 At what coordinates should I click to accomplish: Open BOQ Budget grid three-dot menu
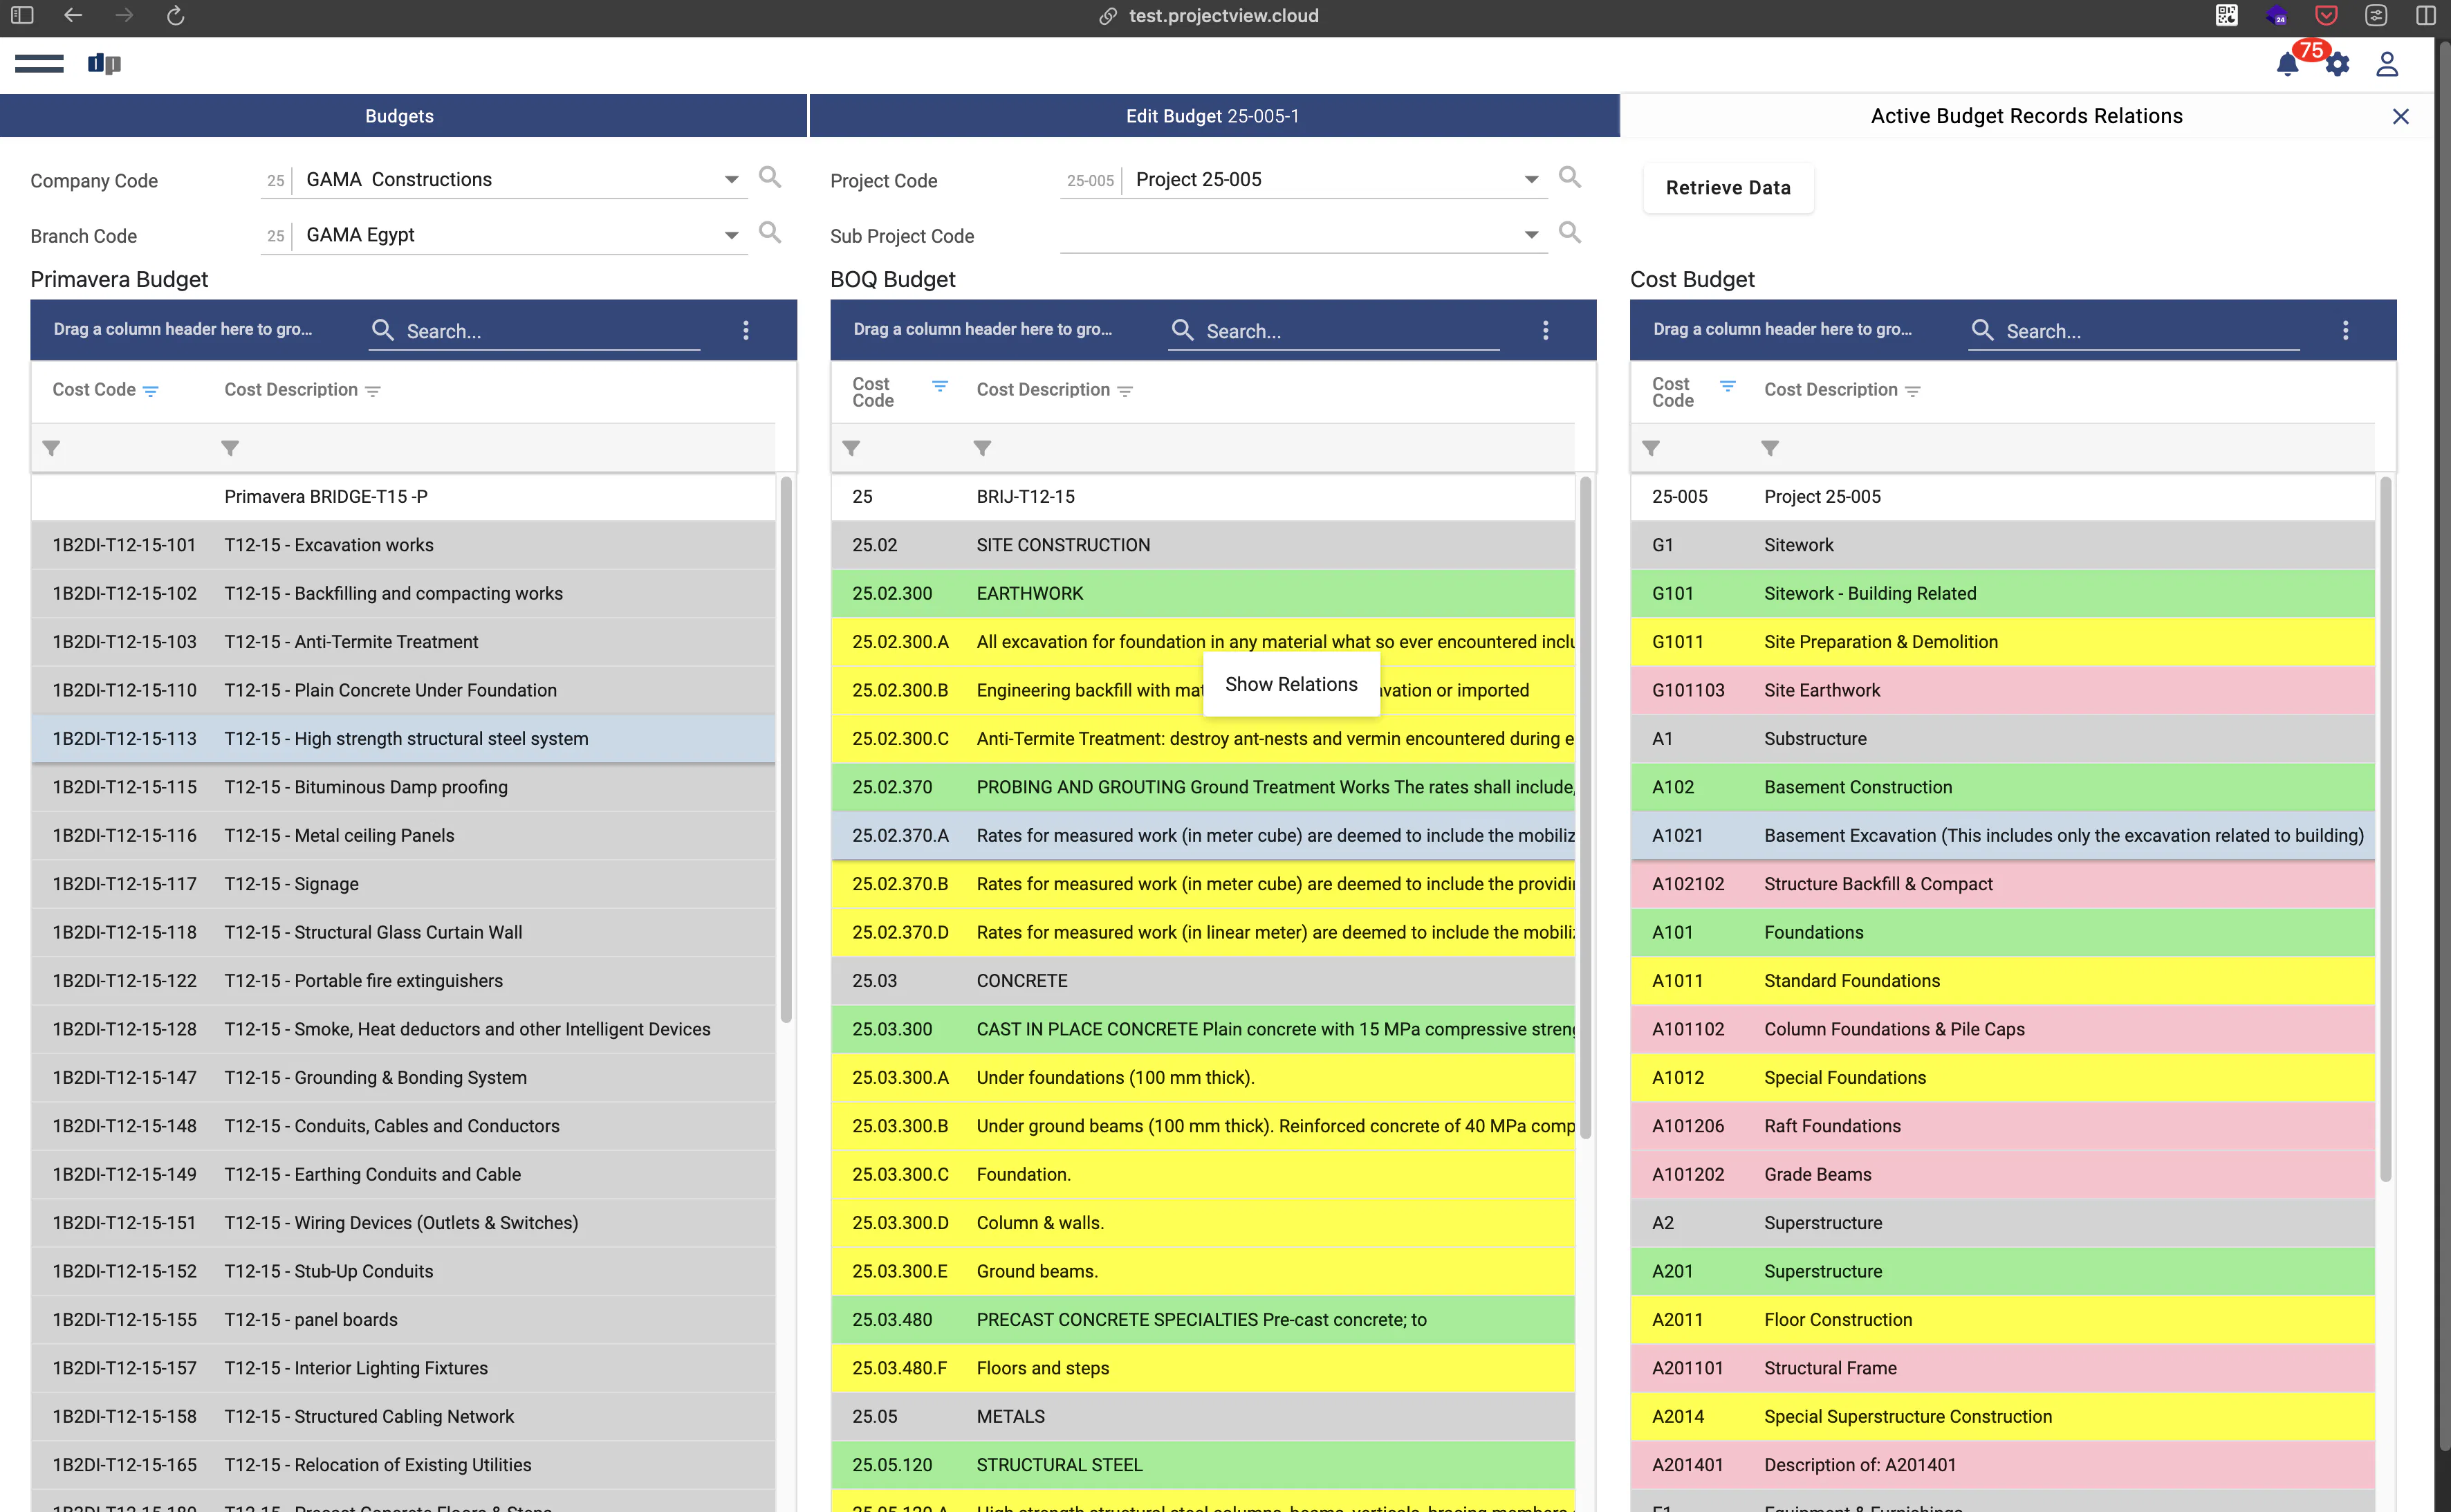pyautogui.click(x=1546, y=330)
